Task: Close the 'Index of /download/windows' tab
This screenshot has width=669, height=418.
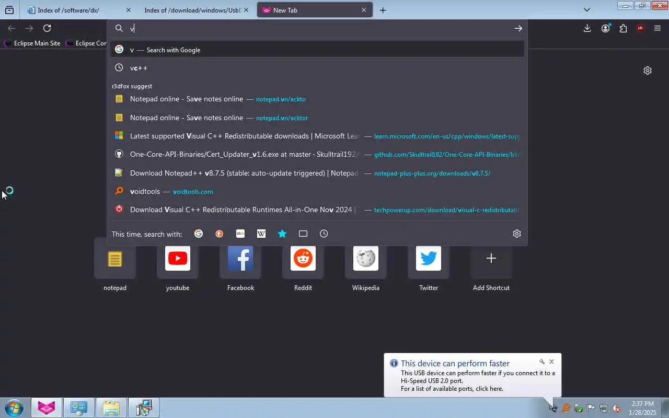Action: point(246,10)
